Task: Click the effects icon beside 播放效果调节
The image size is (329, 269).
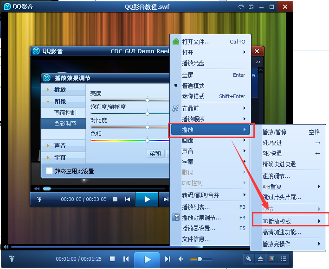Action: pyautogui.click(x=175, y=218)
